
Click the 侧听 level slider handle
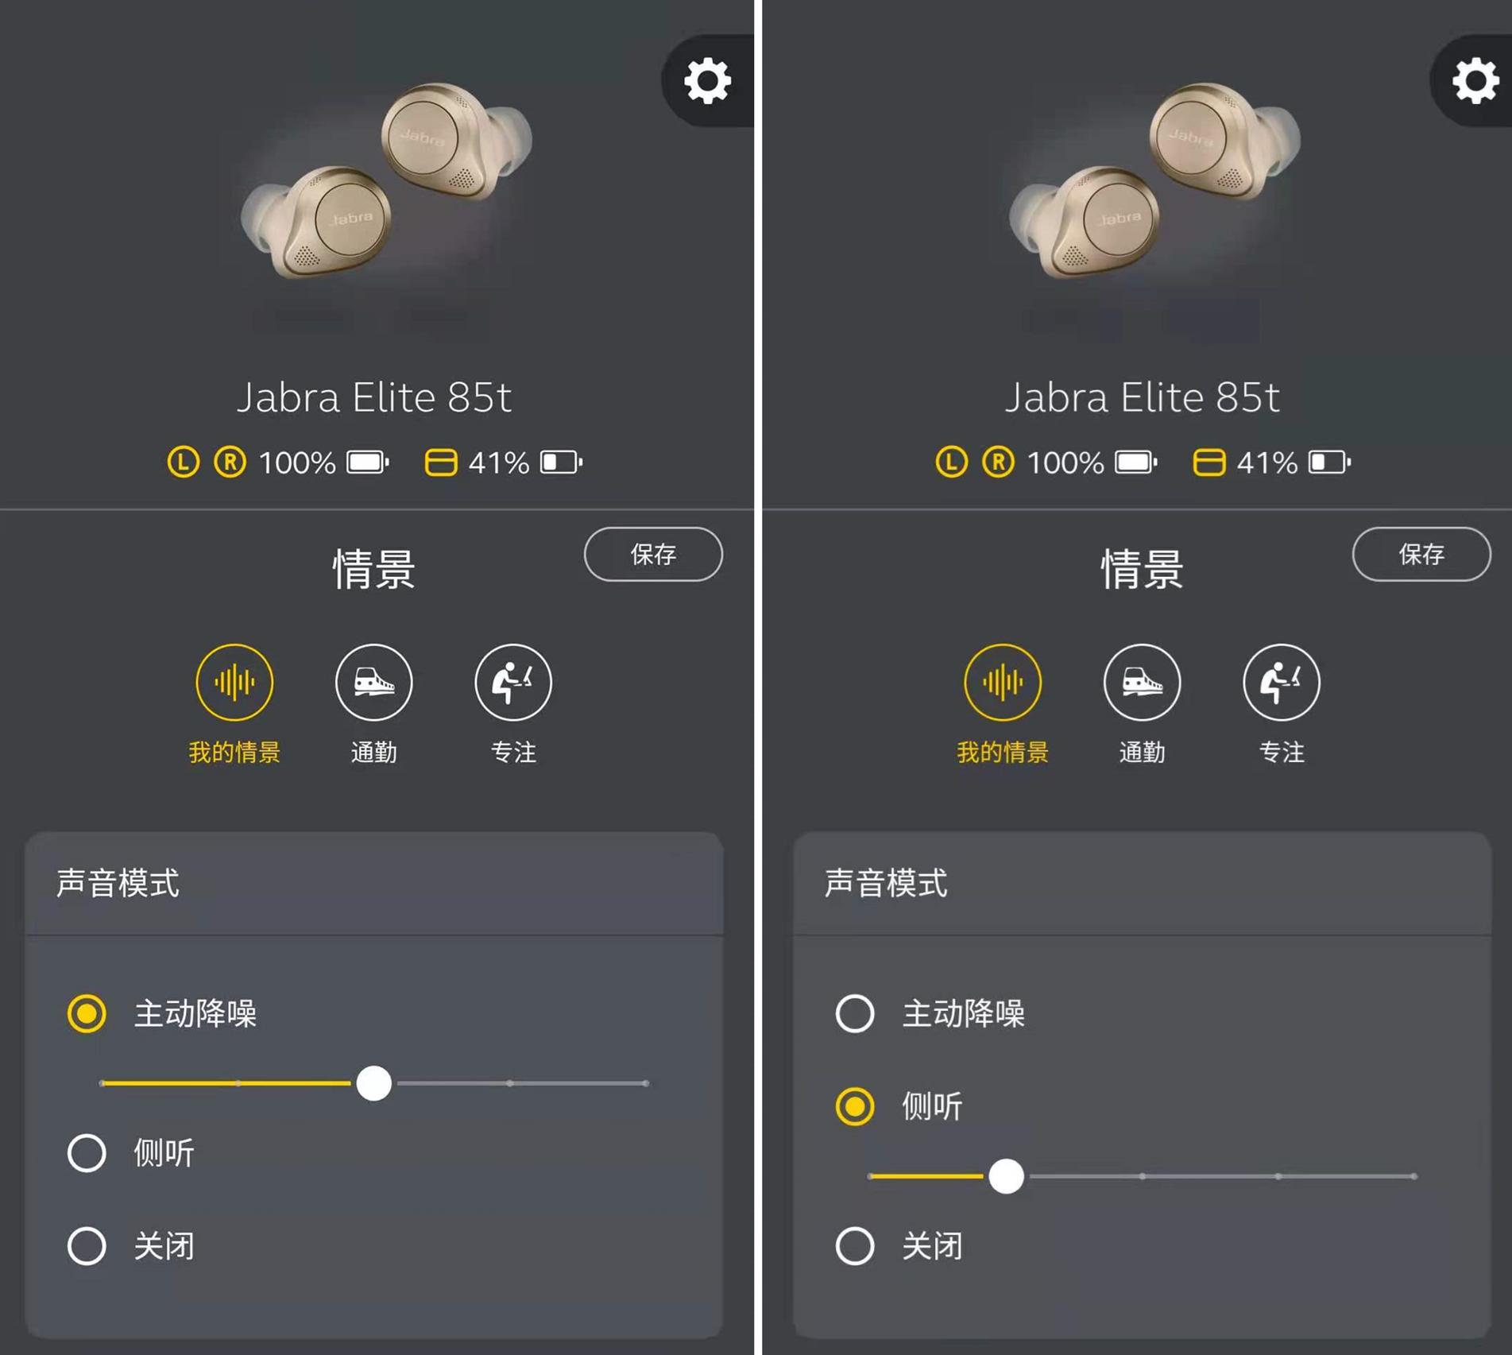[1006, 1176]
